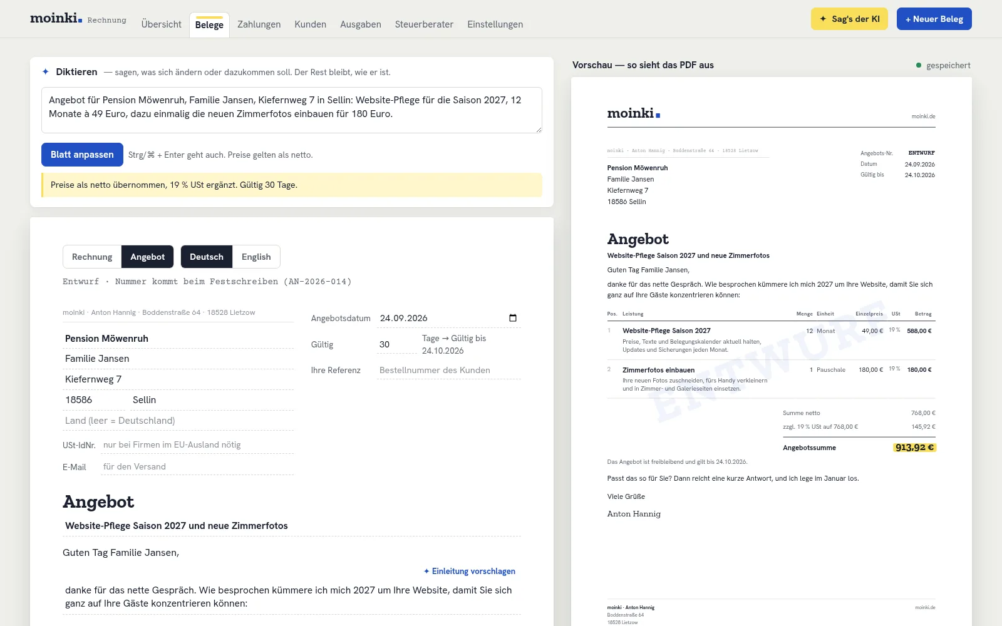Click the draft number note AN-2026-014
This screenshot has width=1002, height=626.
(207, 282)
